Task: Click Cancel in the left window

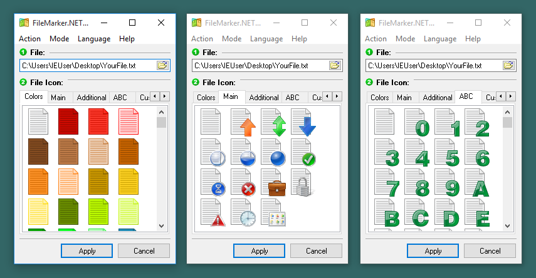Action: point(144,250)
